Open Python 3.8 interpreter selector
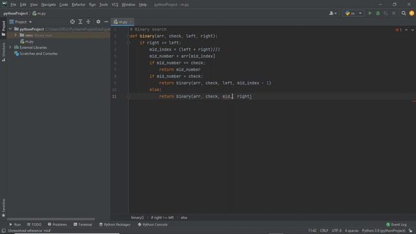 coord(383,231)
